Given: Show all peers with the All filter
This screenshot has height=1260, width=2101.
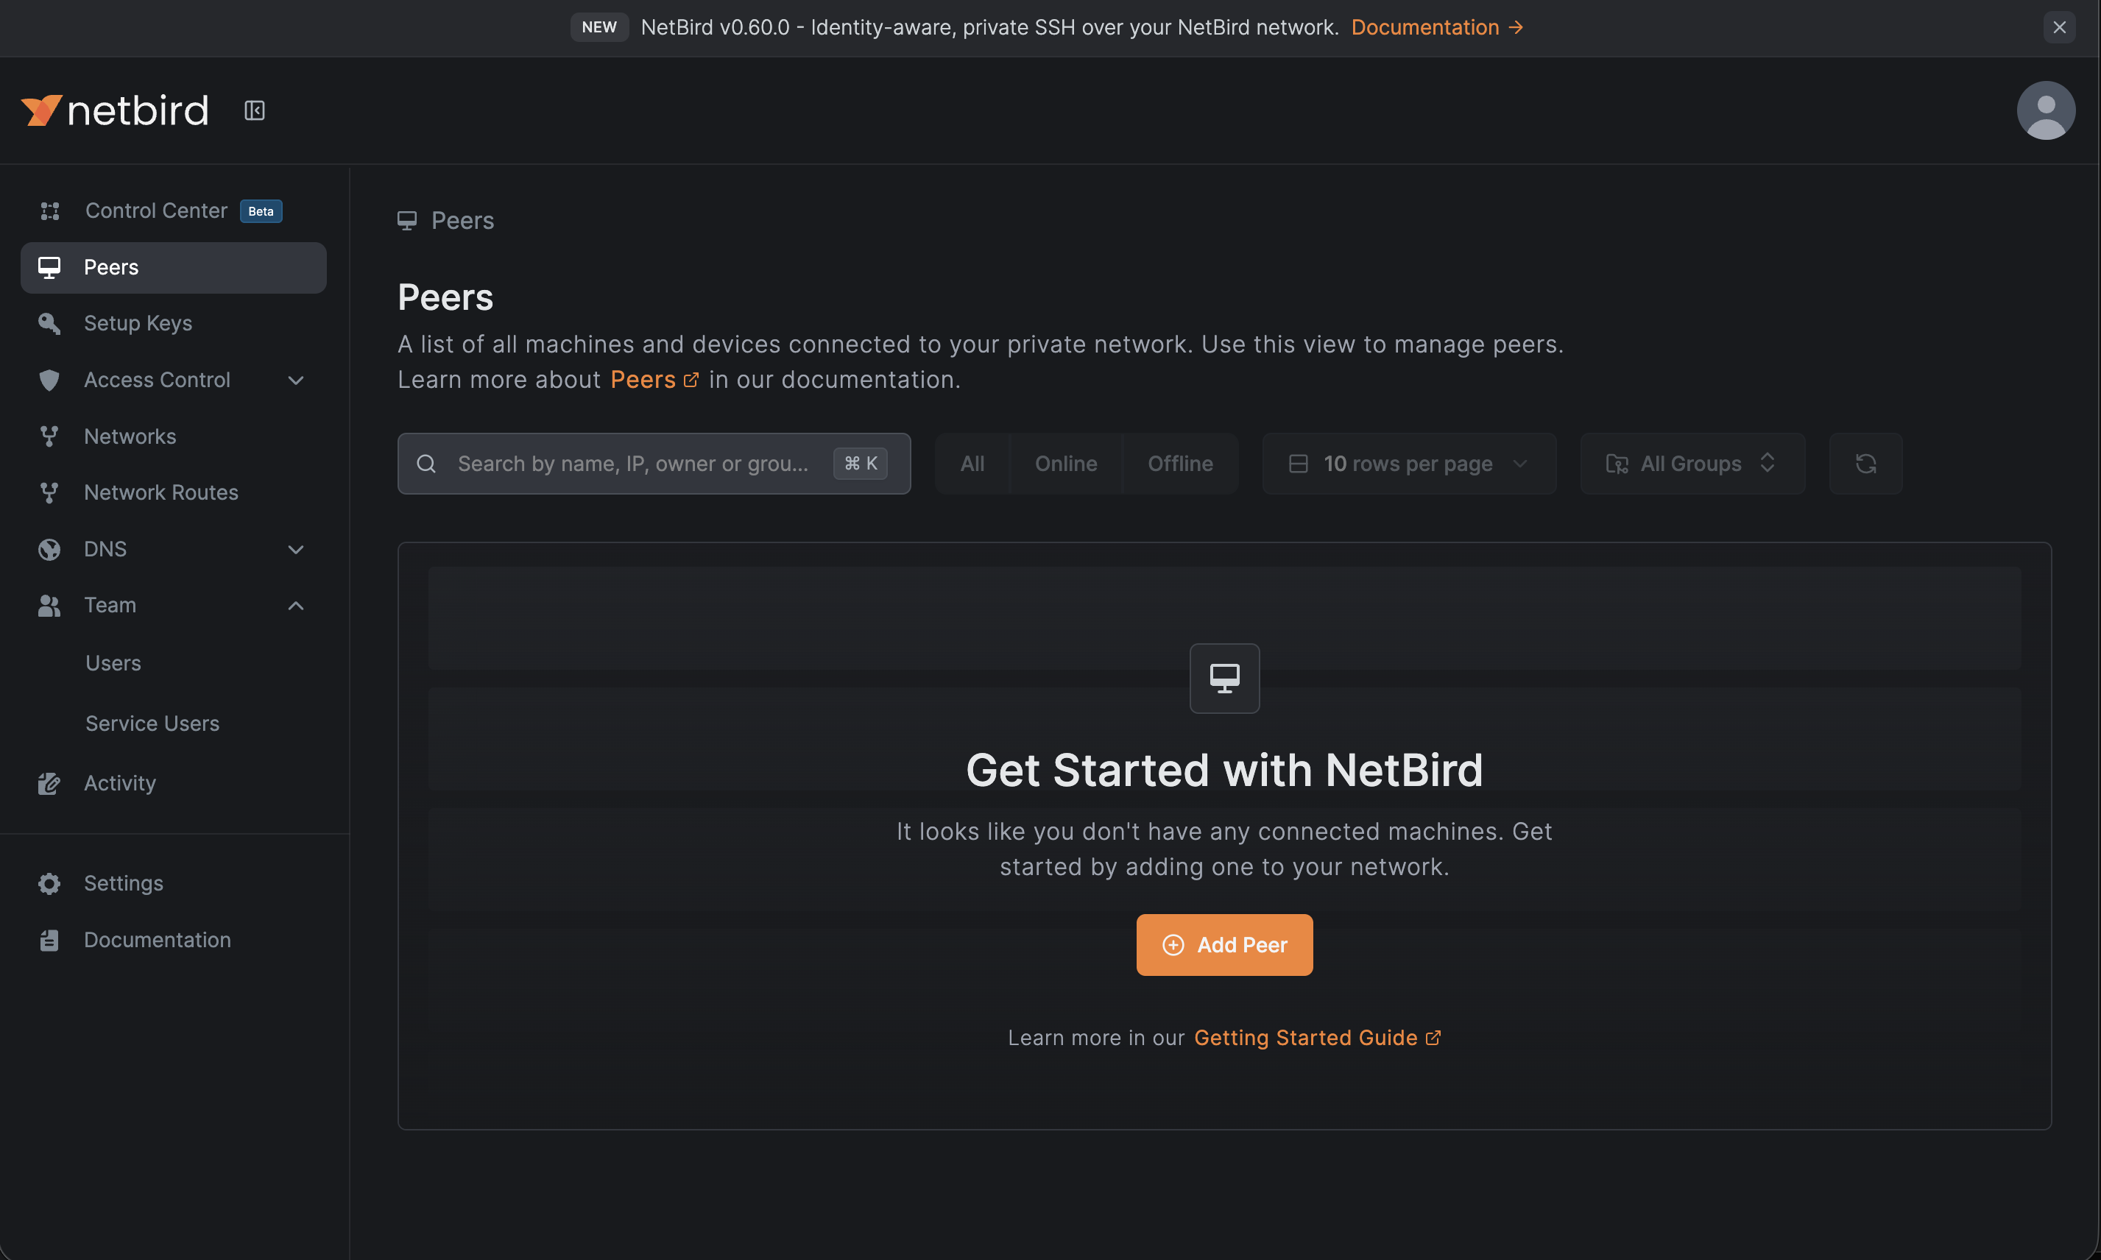Looking at the screenshot, I should [972, 463].
